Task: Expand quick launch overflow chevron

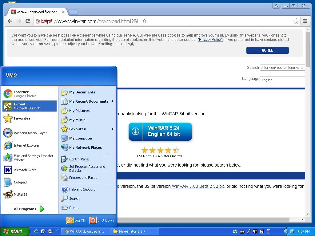Action: click(57, 230)
